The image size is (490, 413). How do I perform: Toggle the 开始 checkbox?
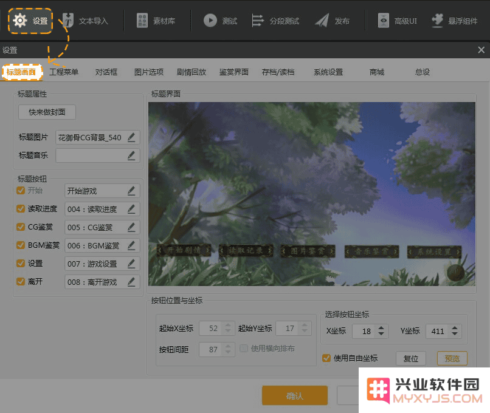coord(21,191)
